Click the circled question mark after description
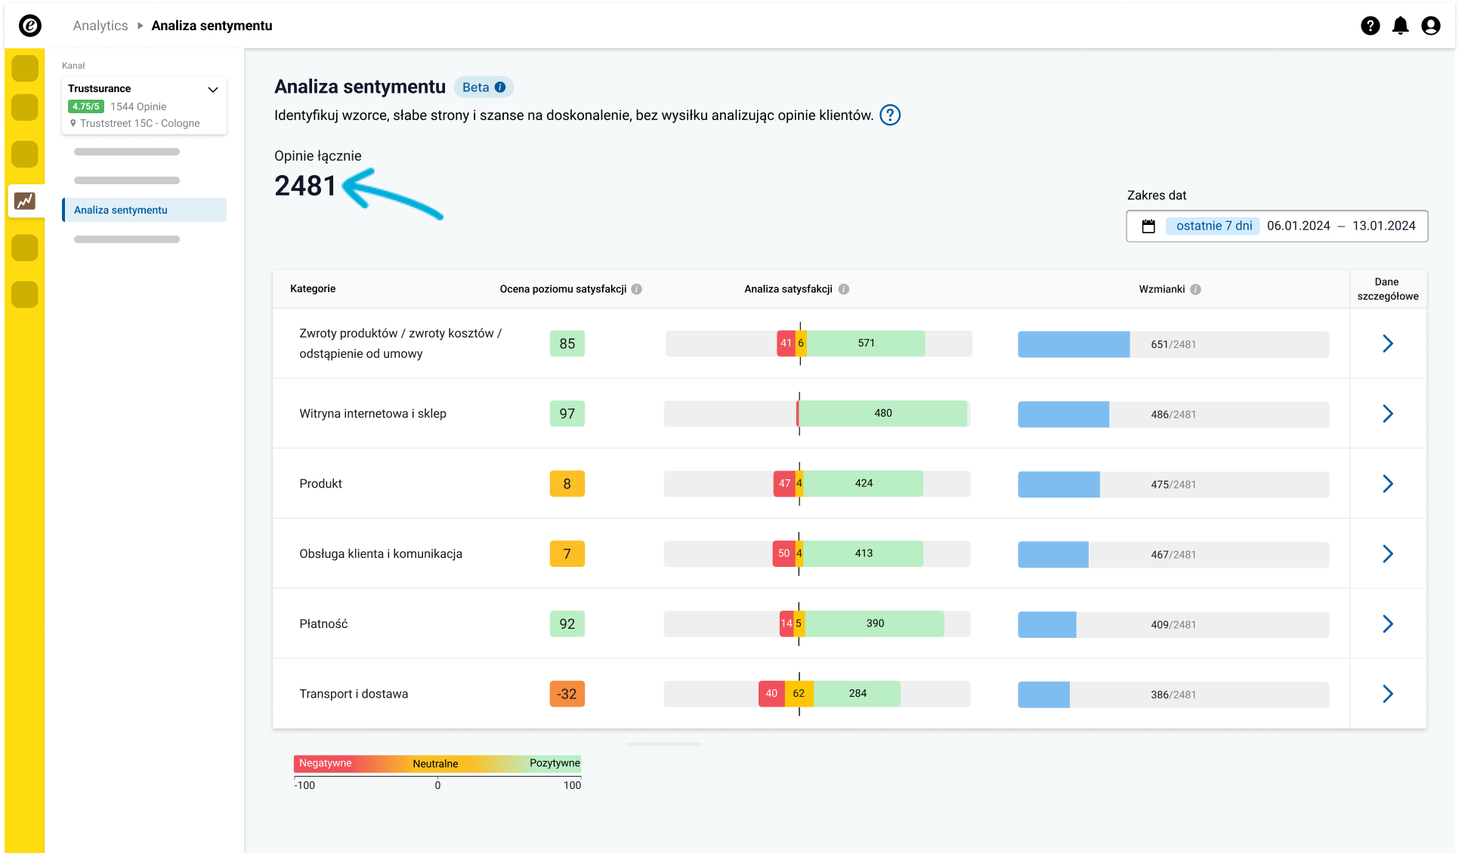 [x=890, y=115]
